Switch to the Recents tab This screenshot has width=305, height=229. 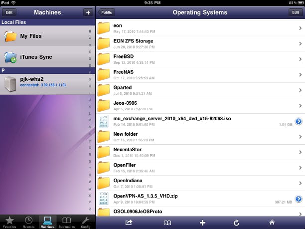28,222
